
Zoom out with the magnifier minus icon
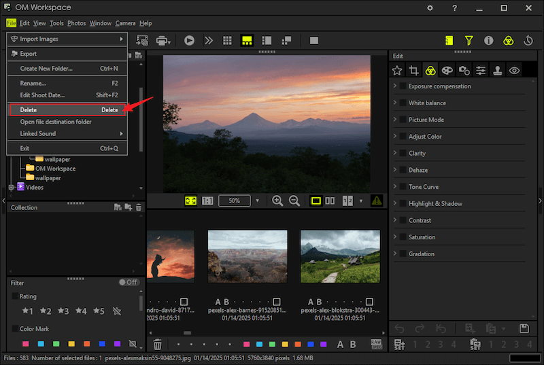(x=294, y=201)
